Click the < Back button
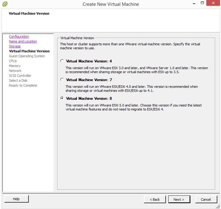Screen dimensions: 221x209 click(155, 200)
